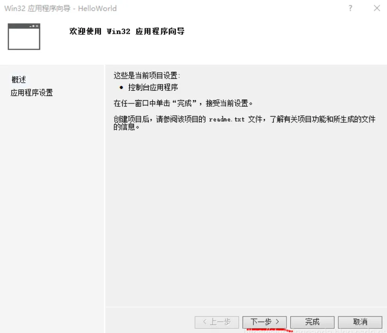This screenshot has width=387, height=333.
Task: Click title text Win32 应用程序向导 - HelloWorld
Action: [x=60, y=9]
